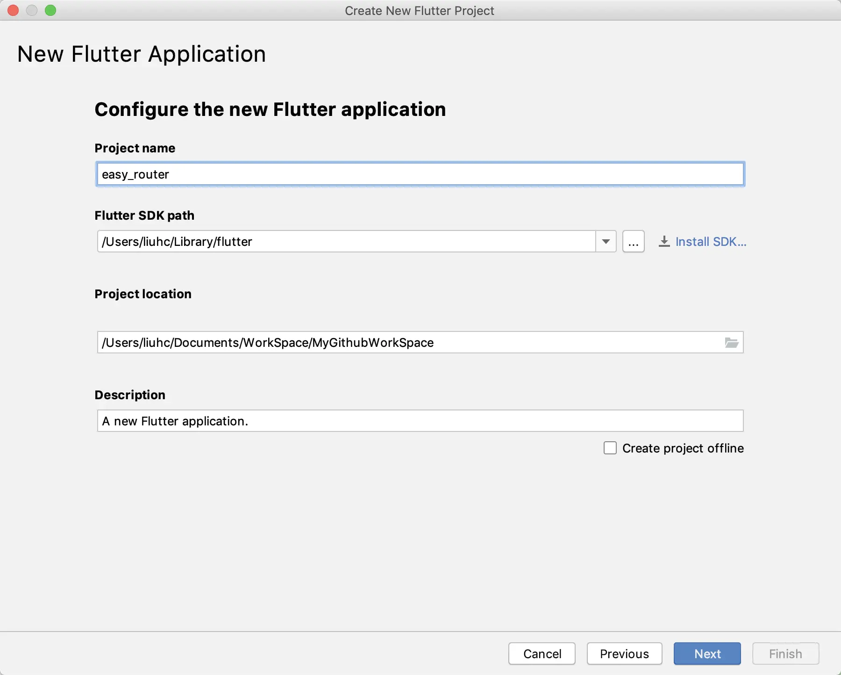Click the folder browse icon in Project location
841x675 pixels.
(731, 343)
